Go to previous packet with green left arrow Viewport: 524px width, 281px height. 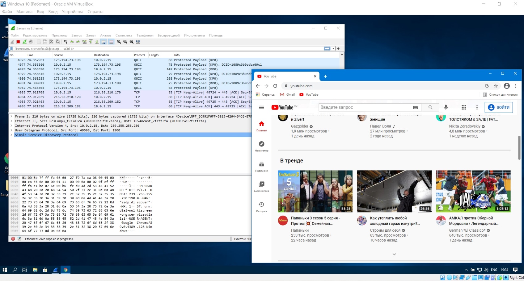pos(72,42)
